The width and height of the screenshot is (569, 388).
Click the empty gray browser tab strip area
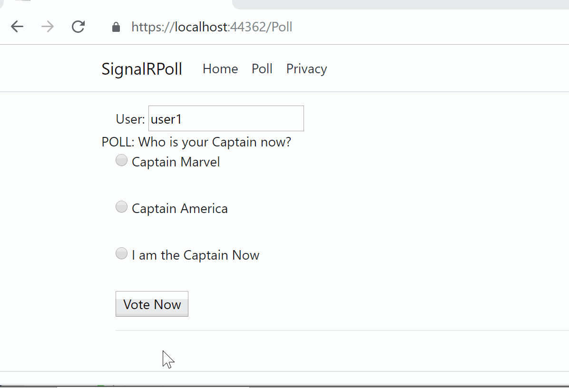399,4
